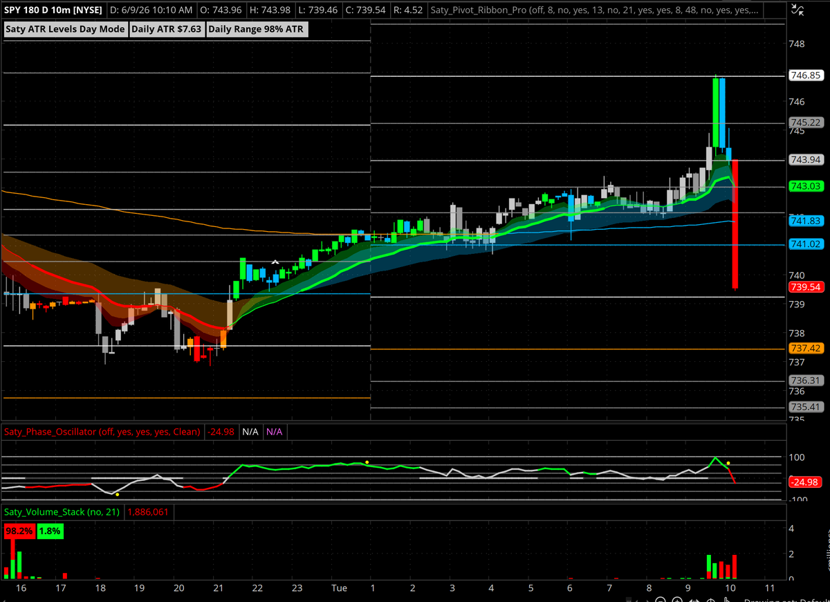The image size is (830, 602).
Task: Click the 743.94 price bubble
Action: (805, 160)
